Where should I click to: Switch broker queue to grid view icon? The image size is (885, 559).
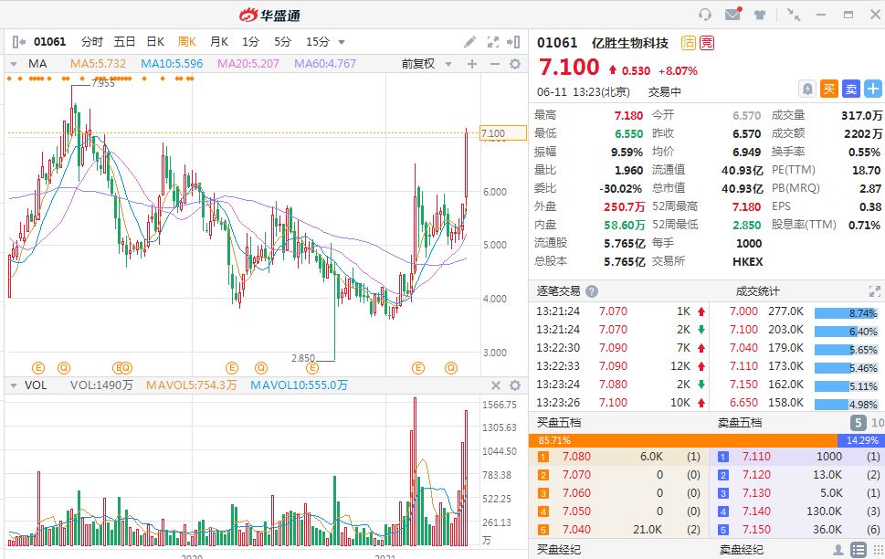878,549
